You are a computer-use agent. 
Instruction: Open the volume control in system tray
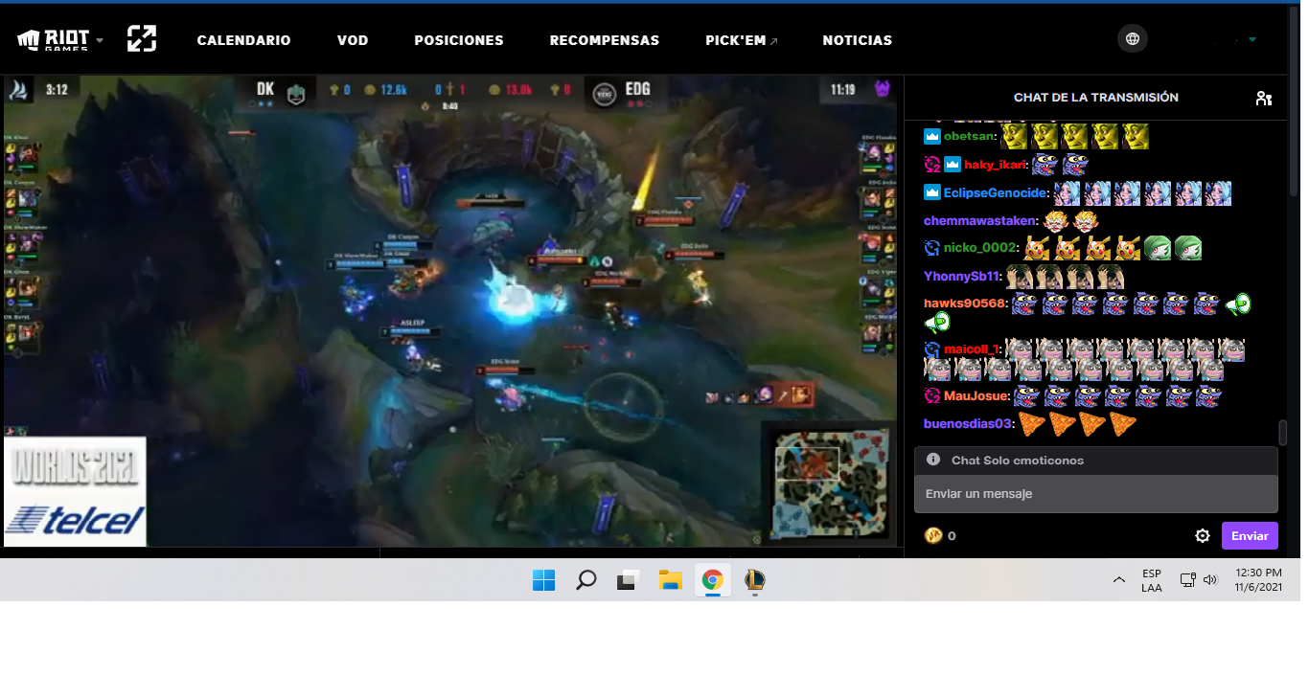[x=1210, y=579]
